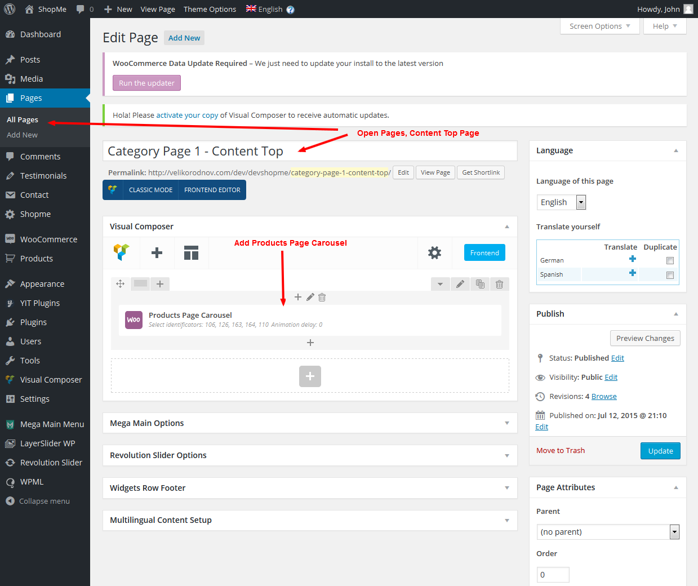Open the page language English dropdown
The height and width of the screenshot is (586, 698).
tap(561, 202)
